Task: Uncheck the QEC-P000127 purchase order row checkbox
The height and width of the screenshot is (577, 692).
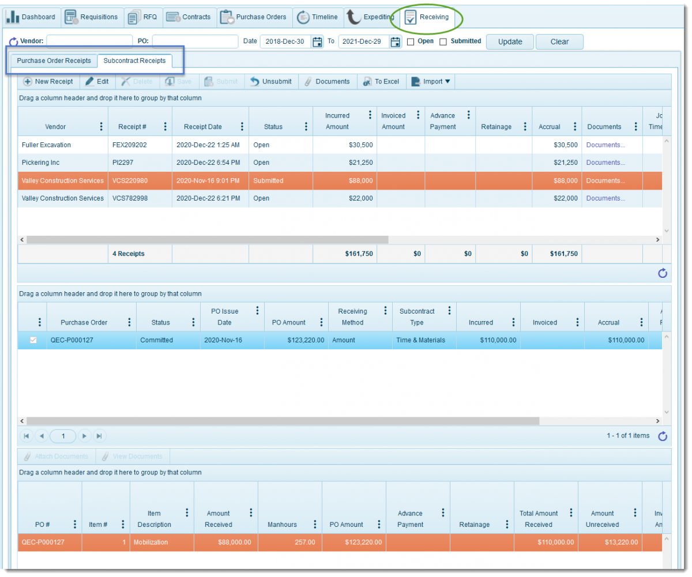Action: 32,340
